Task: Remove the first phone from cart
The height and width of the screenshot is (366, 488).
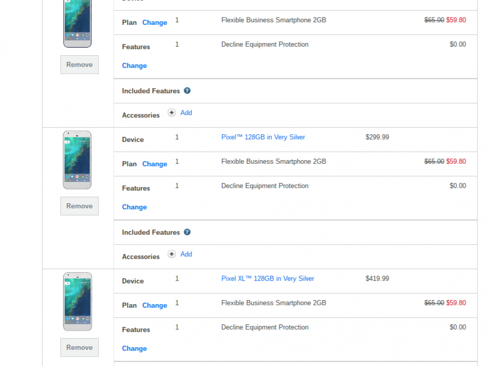Action: [x=79, y=65]
